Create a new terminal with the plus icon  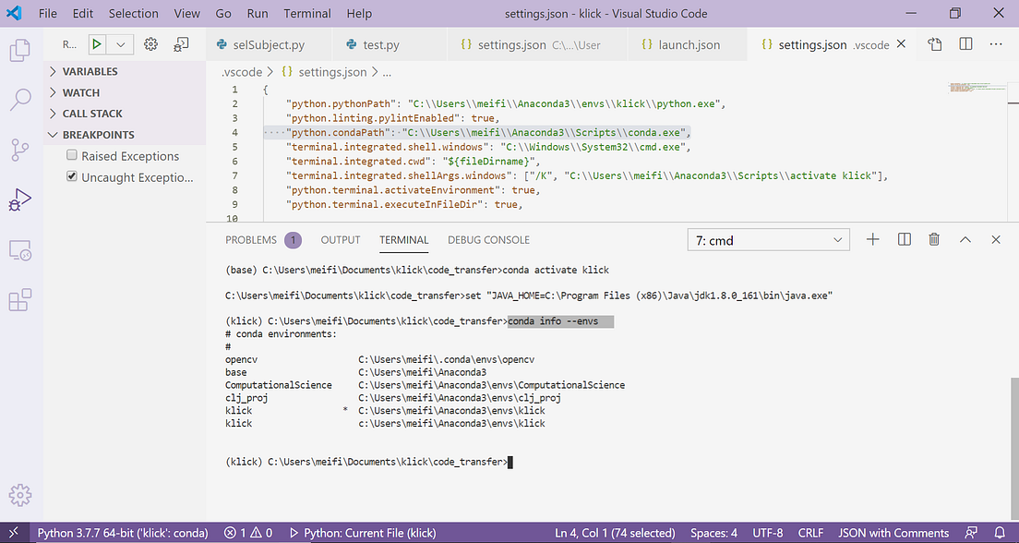click(872, 239)
